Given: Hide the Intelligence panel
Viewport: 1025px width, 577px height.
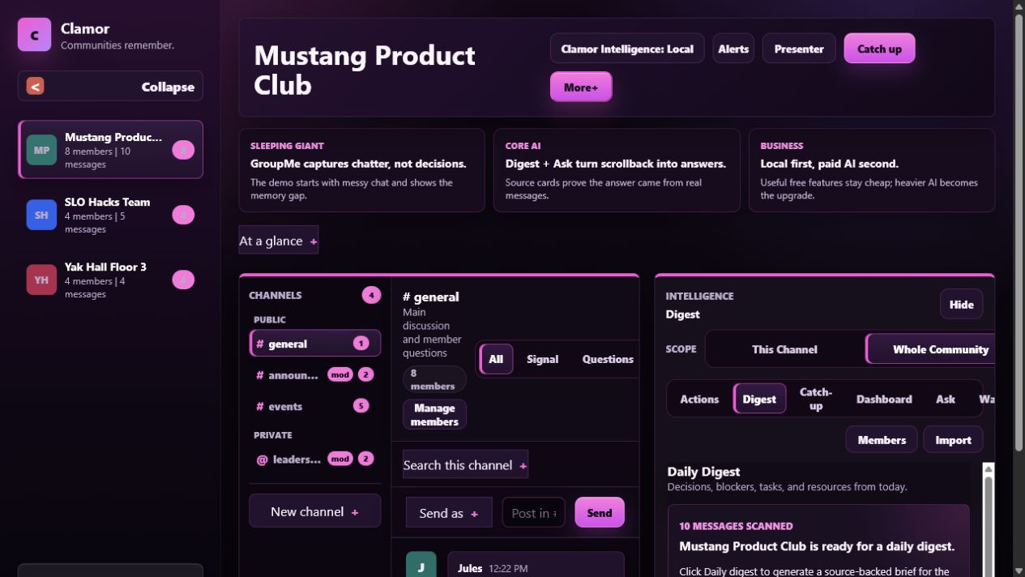Looking at the screenshot, I should (x=961, y=305).
